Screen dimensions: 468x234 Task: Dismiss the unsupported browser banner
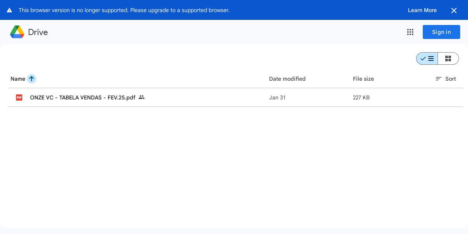click(454, 11)
